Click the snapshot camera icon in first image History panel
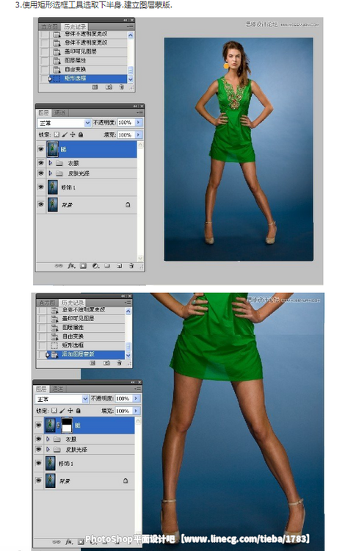 point(109,87)
